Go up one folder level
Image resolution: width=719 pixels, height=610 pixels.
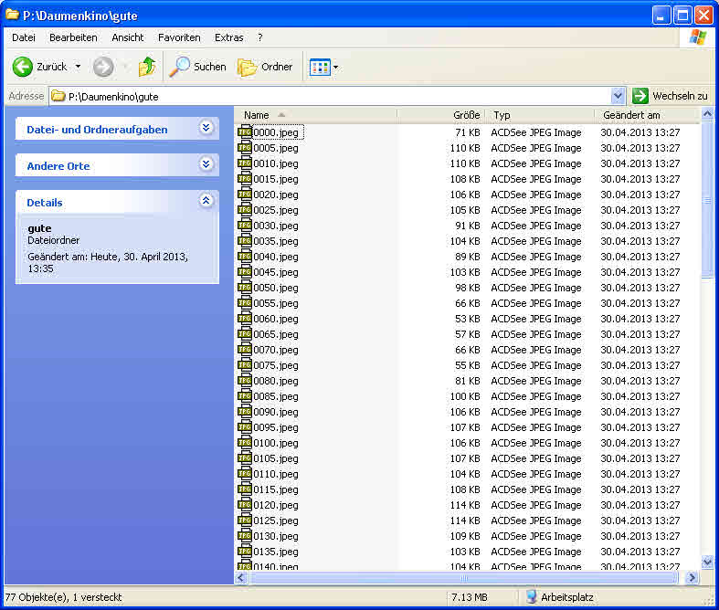coord(147,67)
